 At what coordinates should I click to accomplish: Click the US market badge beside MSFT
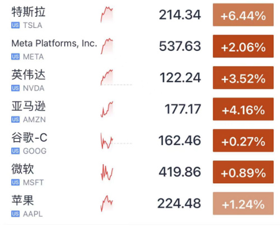(x=15, y=182)
